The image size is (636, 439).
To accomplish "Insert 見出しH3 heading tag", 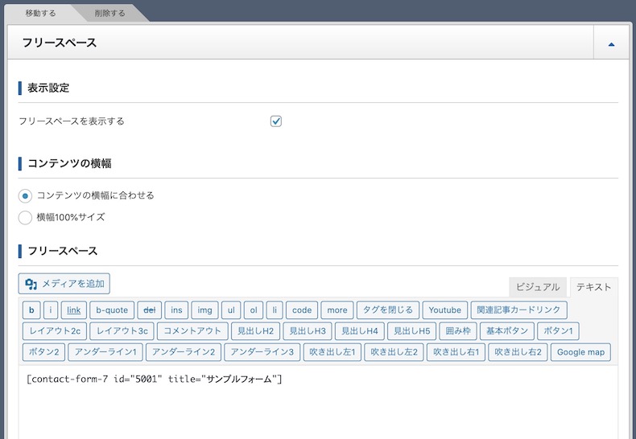I will click(308, 331).
